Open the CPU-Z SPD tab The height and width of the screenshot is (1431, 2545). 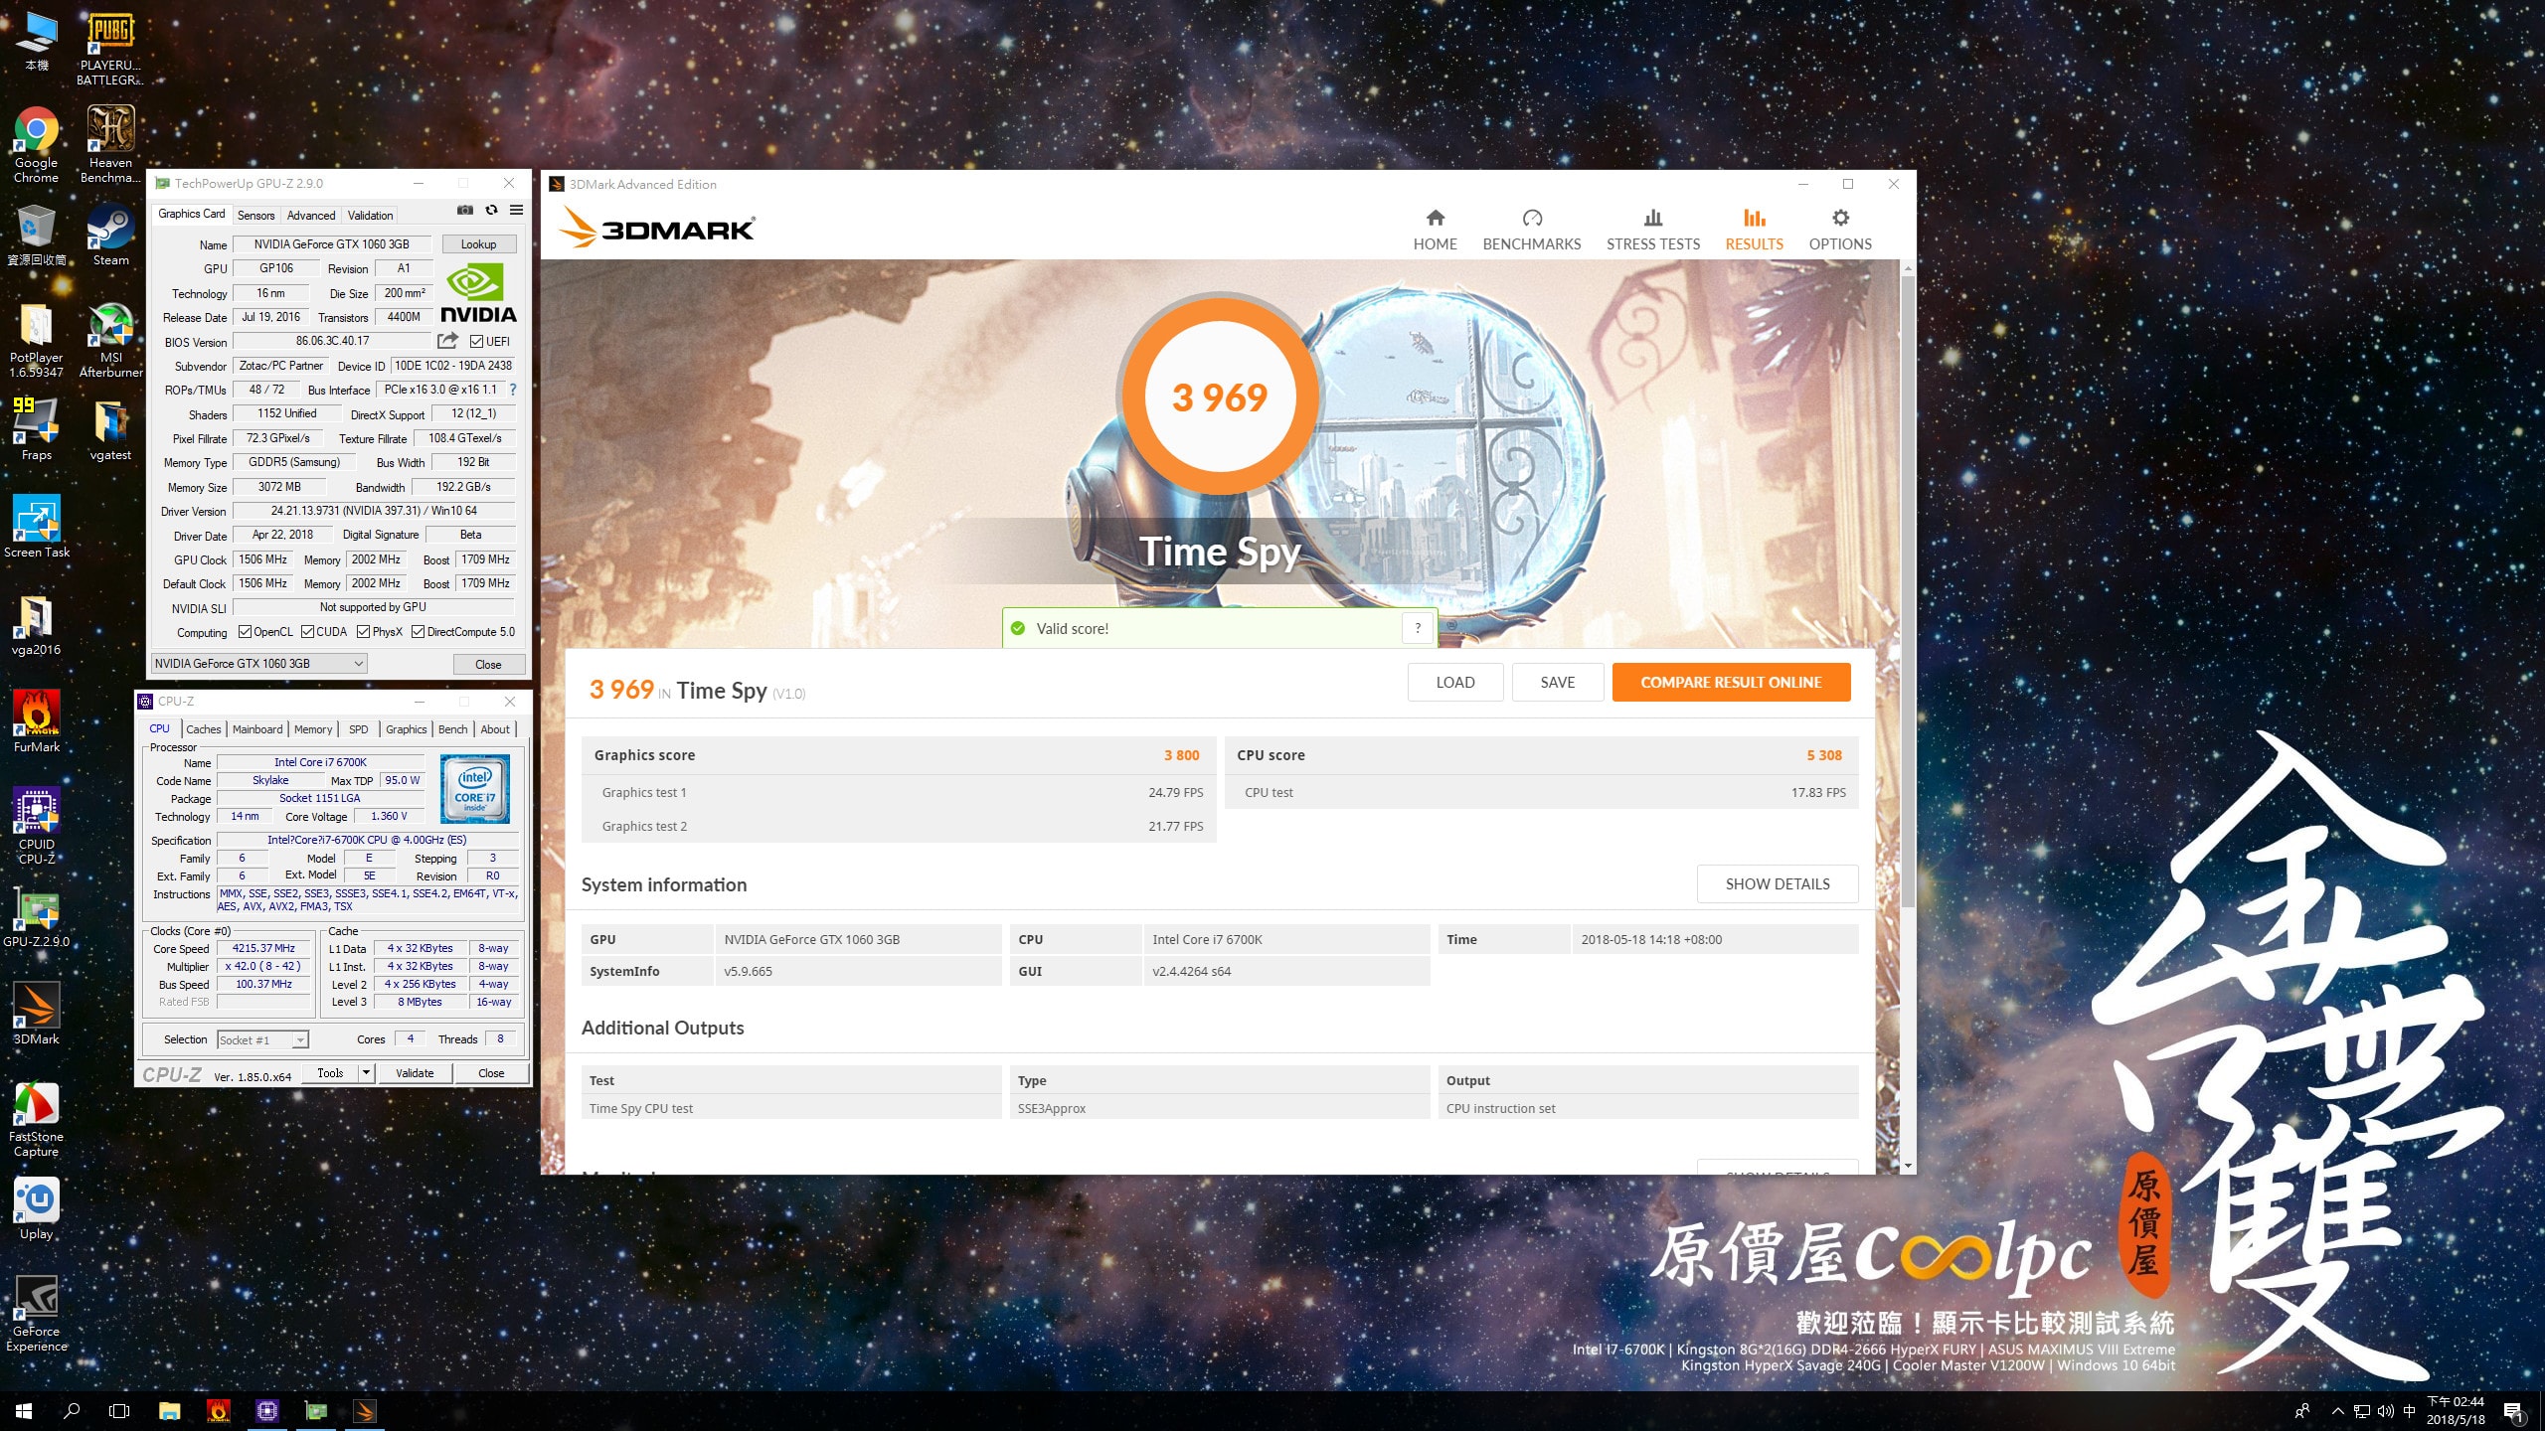click(359, 729)
